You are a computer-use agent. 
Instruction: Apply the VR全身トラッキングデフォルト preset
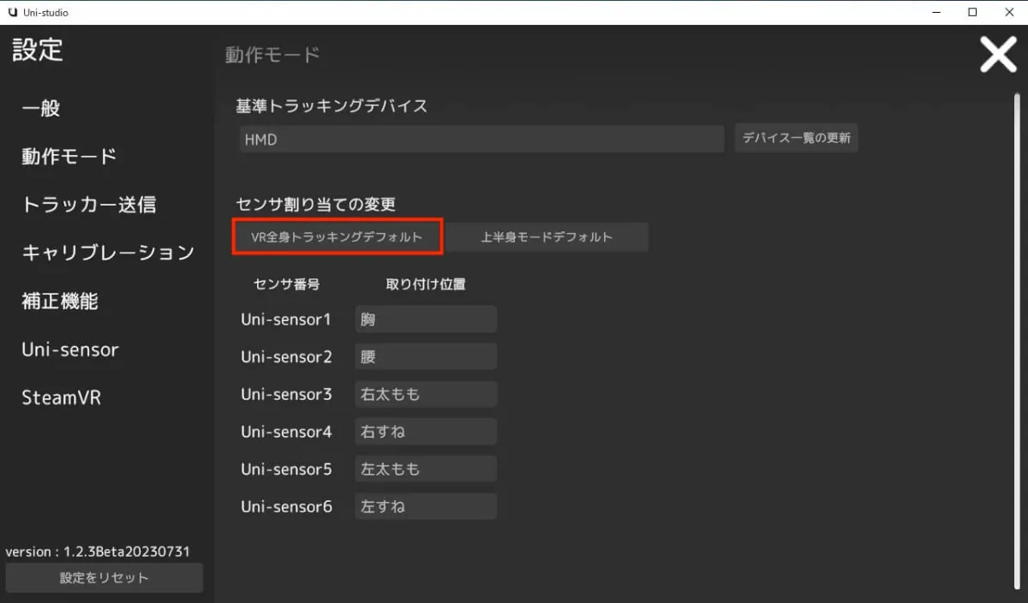pos(338,237)
